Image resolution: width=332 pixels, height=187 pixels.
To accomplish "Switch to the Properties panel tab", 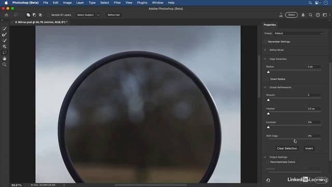I will tap(270, 25).
